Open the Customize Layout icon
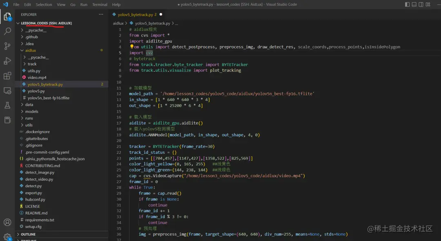The width and height of the screenshot is (441, 241). click(428, 4)
